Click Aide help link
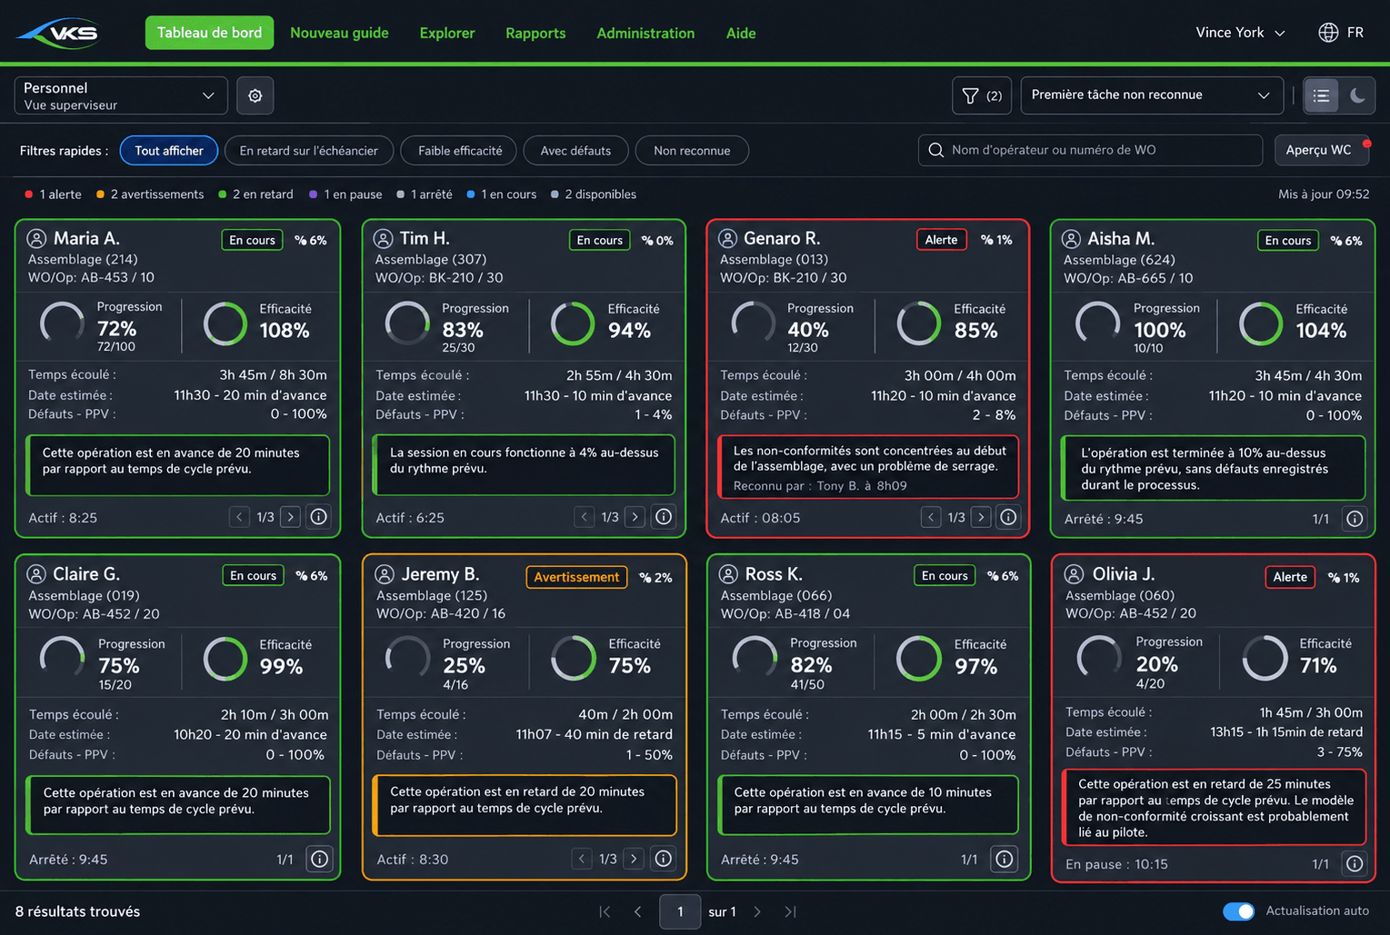 click(x=741, y=33)
